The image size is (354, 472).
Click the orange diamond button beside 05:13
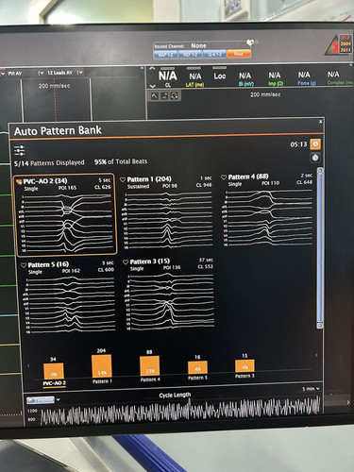point(315,144)
